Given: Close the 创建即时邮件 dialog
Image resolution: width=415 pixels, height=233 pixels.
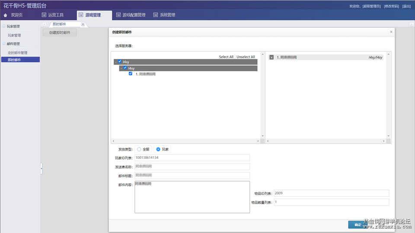Looking at the screenshot, I should point(391,32).
